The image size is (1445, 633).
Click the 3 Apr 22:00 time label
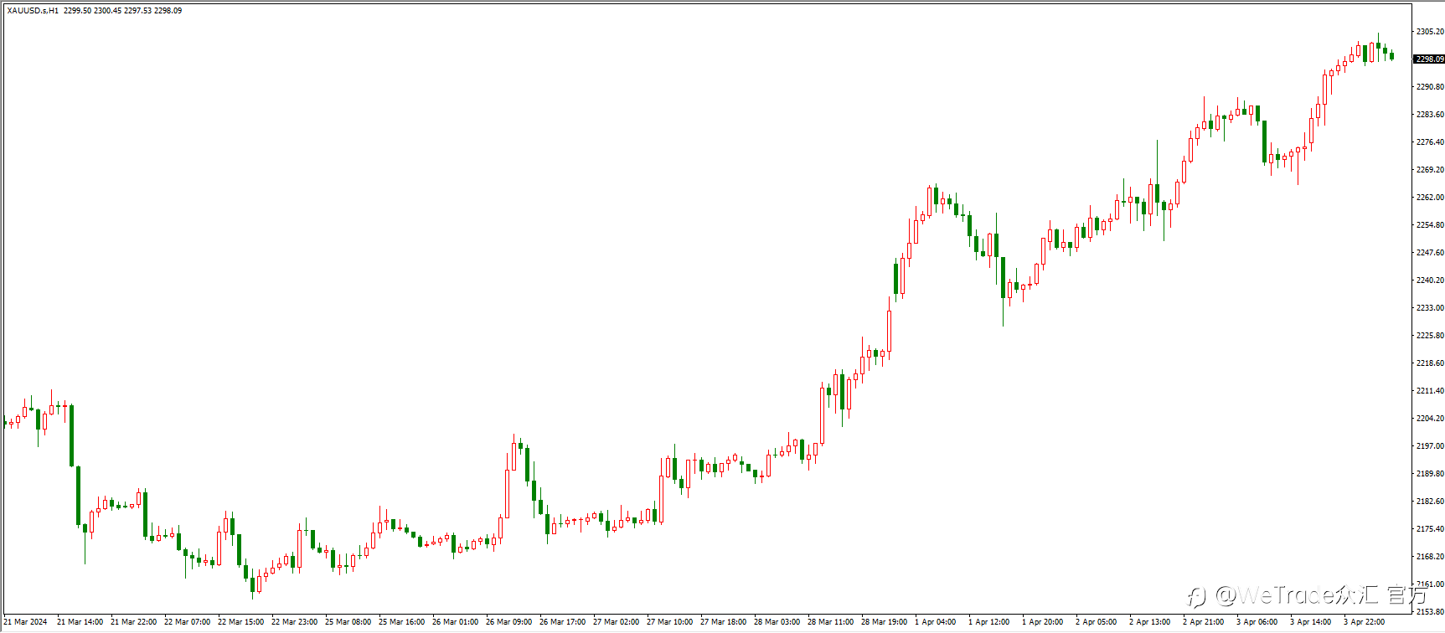pyautogui.click(x=1364, y=622)
